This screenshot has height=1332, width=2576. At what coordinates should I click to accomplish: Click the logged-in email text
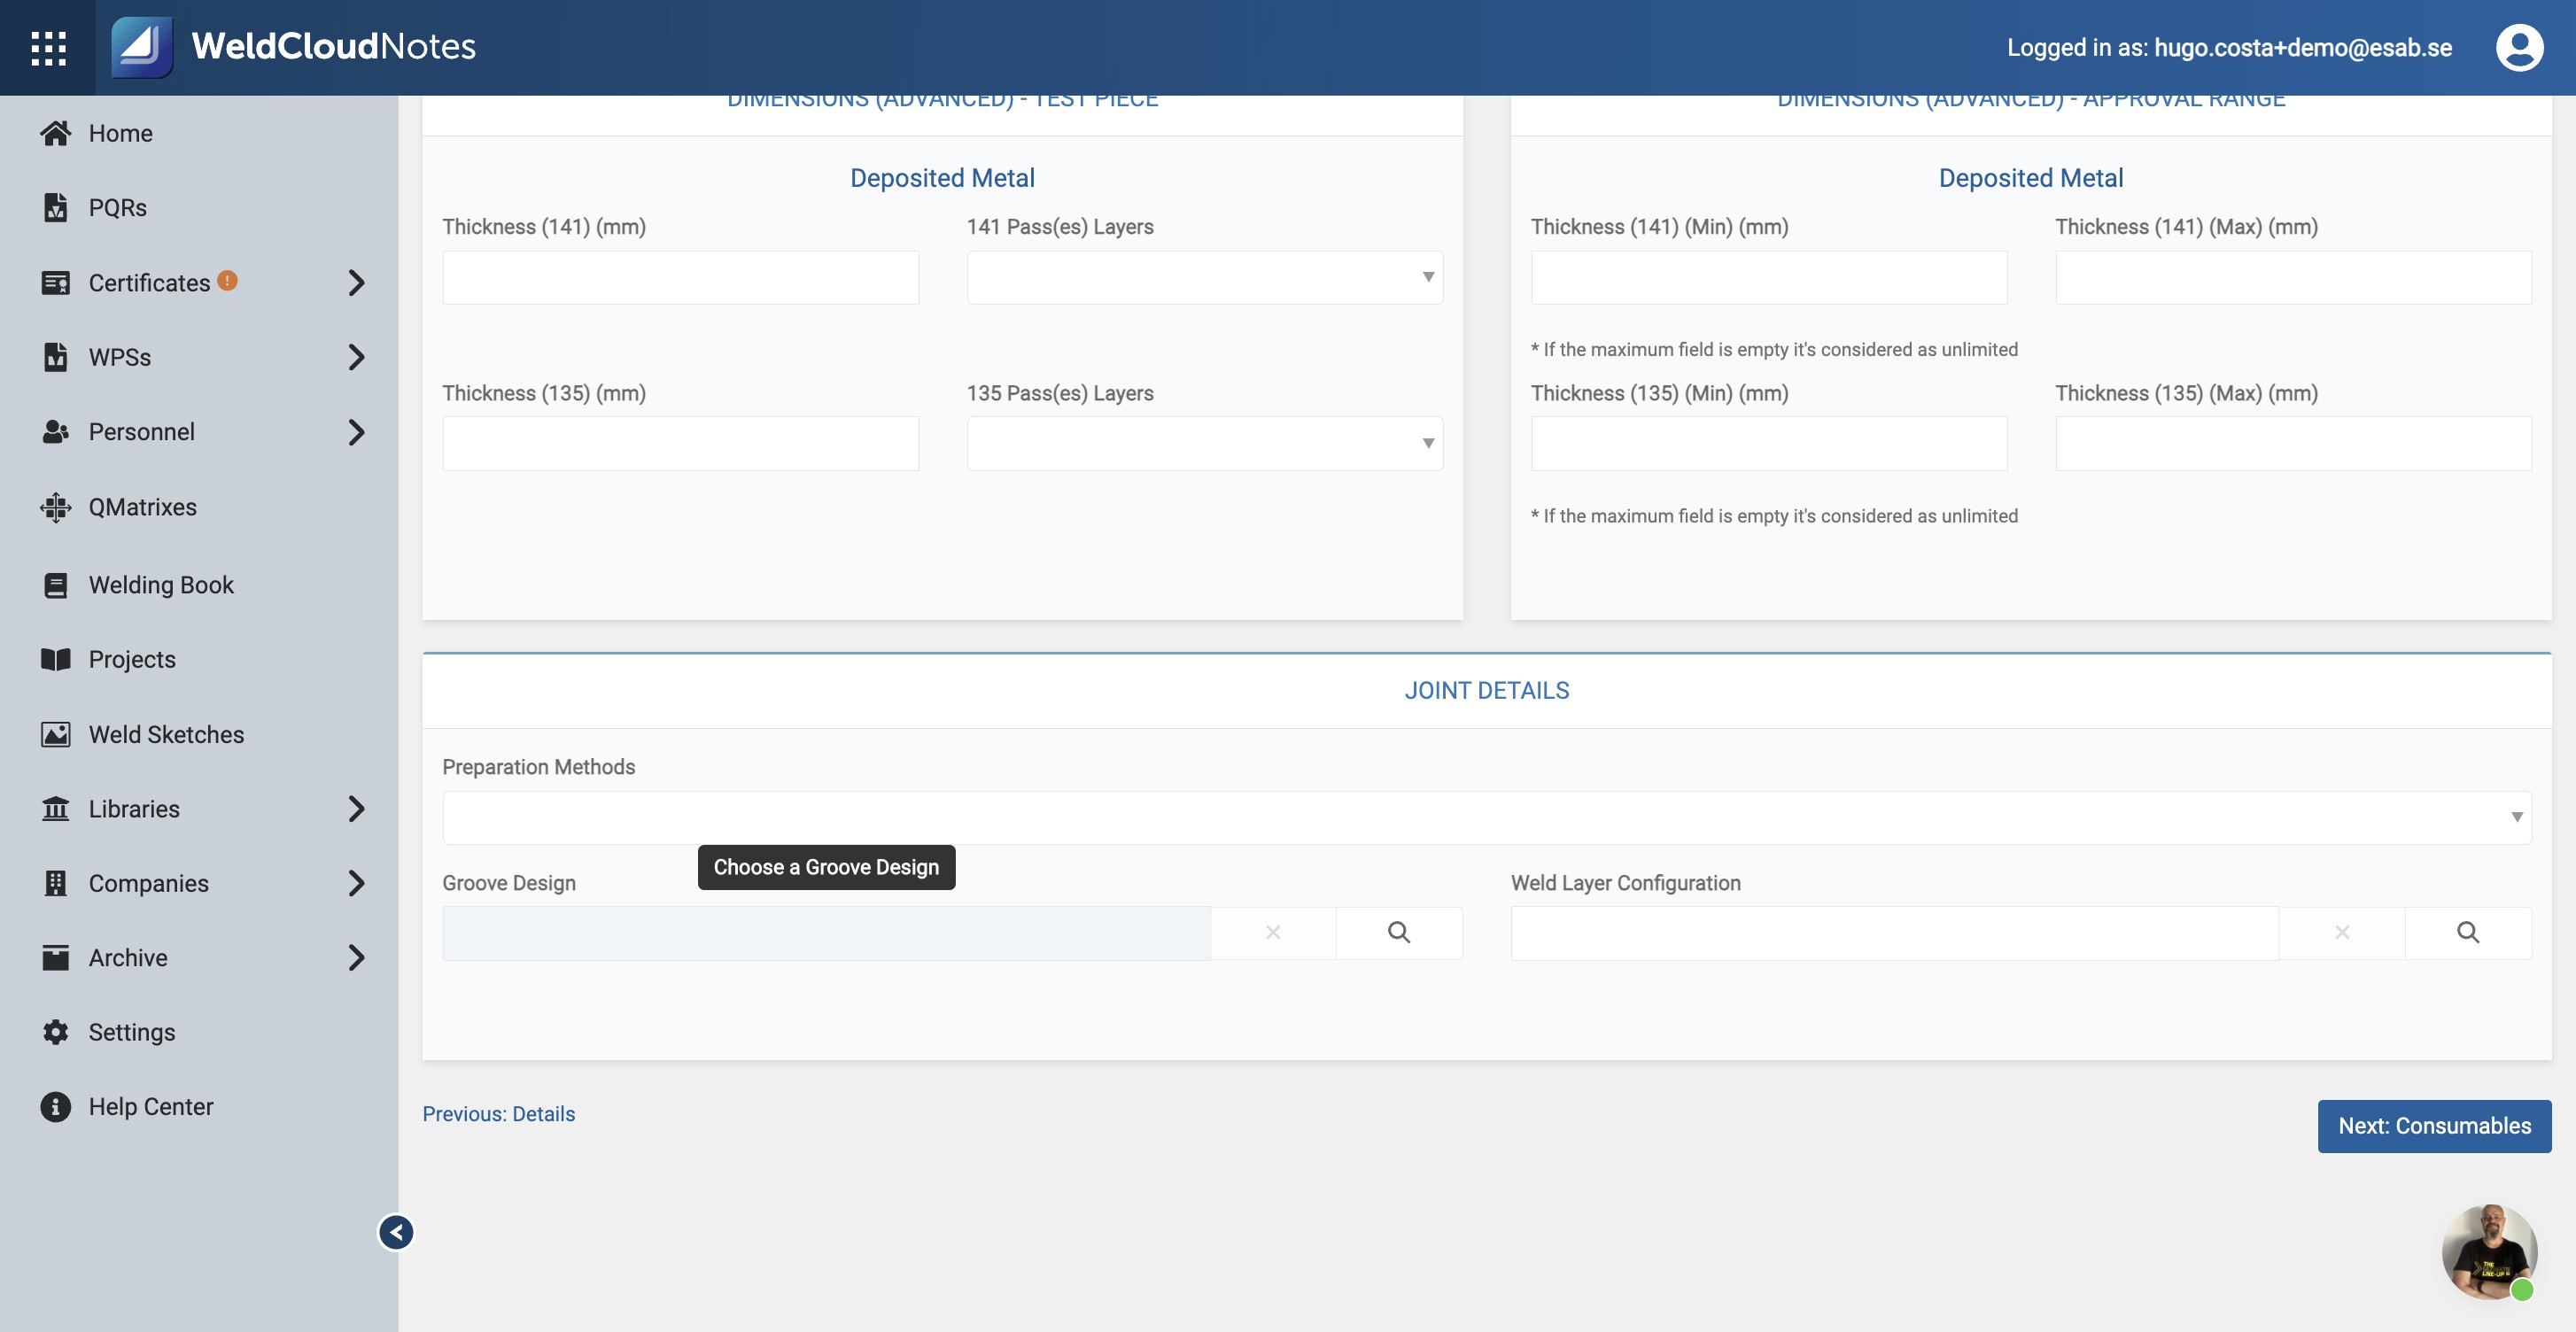click(2302, 47)
